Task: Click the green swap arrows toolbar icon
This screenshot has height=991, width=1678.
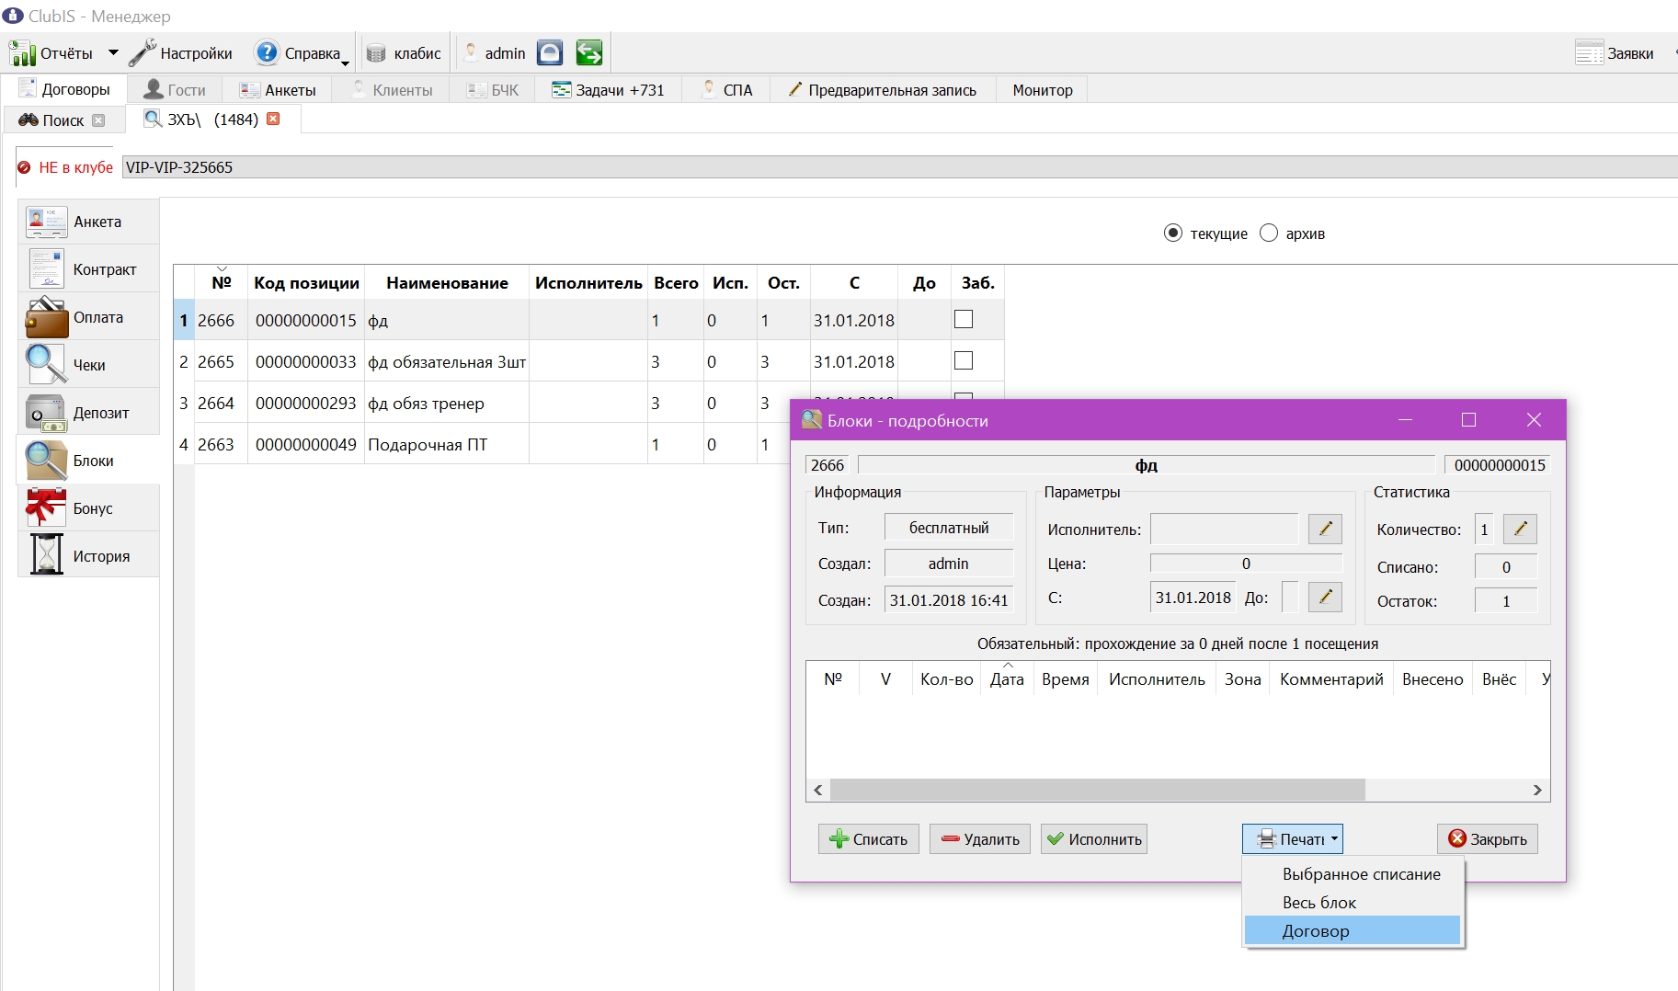Action: pyautogui.click(x=588, y=53)
